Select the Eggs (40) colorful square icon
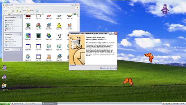 click(28, 36)
